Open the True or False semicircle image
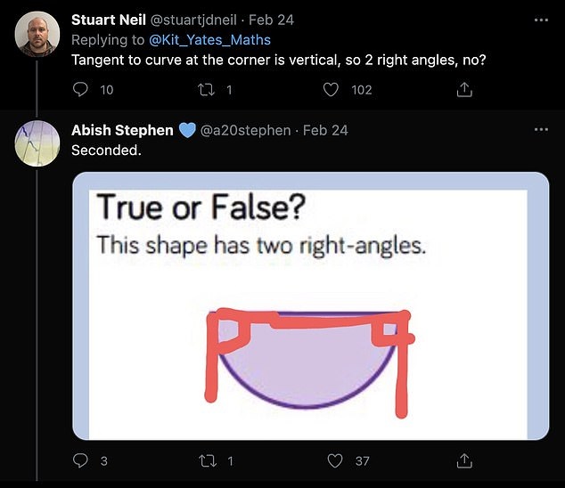 (310, 305)
